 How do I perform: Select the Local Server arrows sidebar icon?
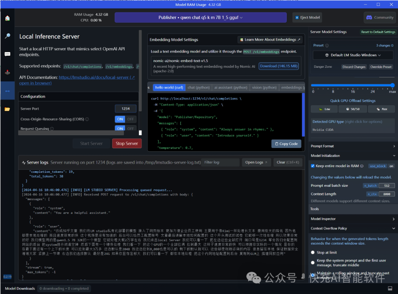click(x=7, y=91)
